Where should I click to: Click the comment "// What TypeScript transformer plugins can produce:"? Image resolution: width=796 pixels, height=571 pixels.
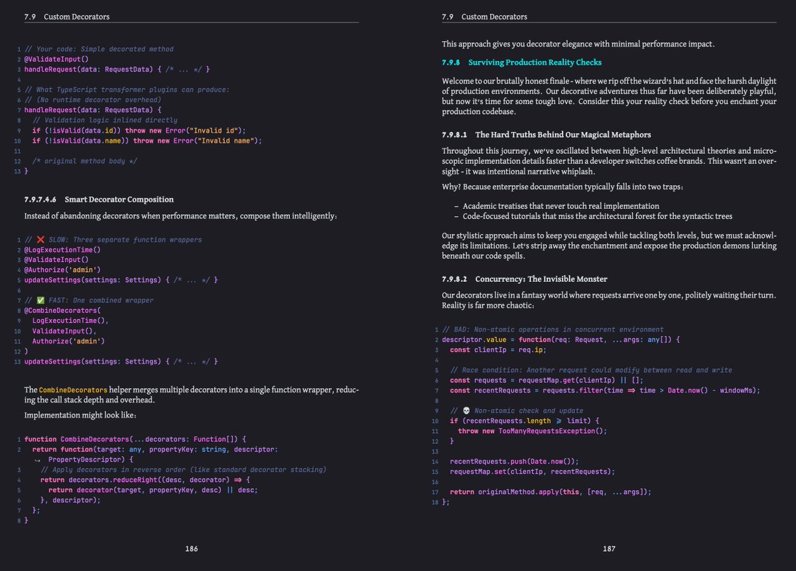point(127,90)
